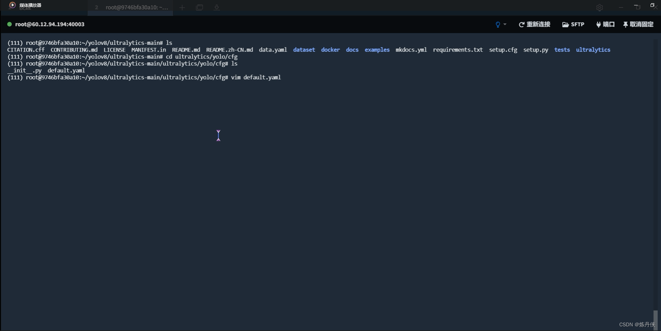Image resolution: width=661 pixels, height=331 pixels.
Task: Click the root@60.12.94.194:40003 session title
Action: (x=50, y=24)
